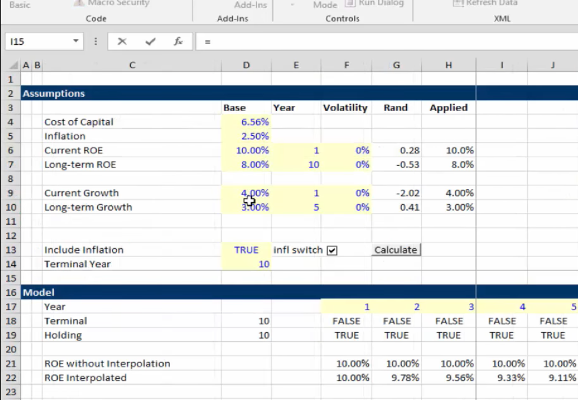Select the Model header cell
578x400 pixels.
pos(39,292)
